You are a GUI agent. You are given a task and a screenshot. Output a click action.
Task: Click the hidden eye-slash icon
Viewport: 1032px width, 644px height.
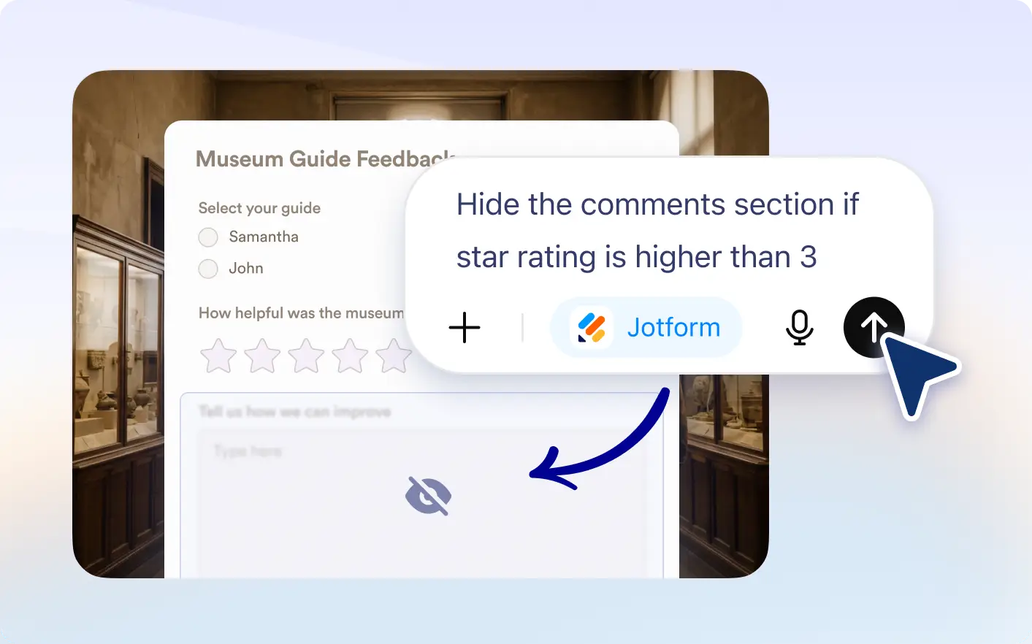click(x=428, y=496)
